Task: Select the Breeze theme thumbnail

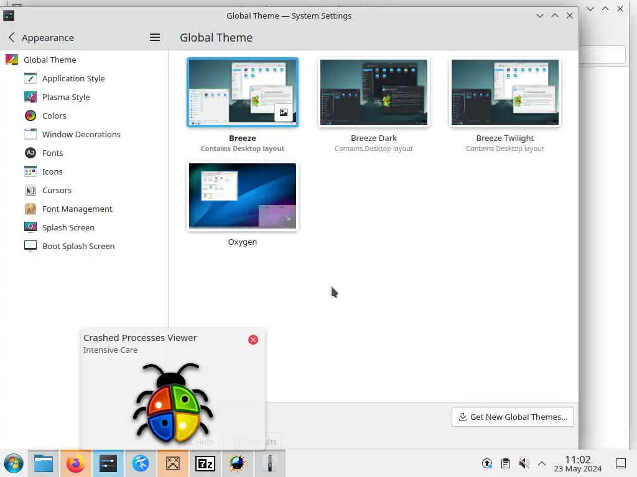Action: click(x=243, y=93)
